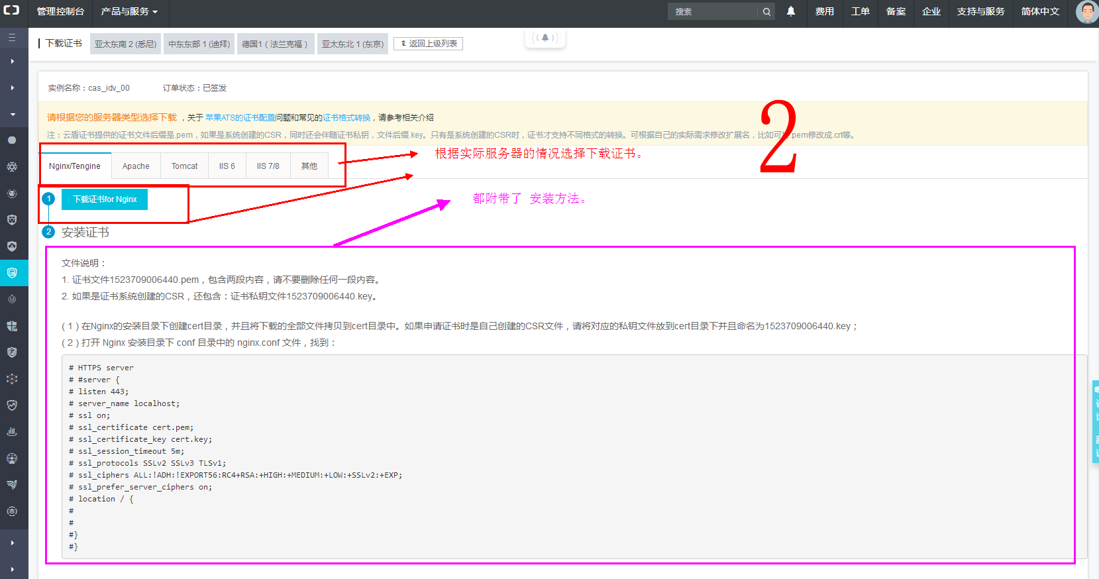Open the notification bell in top bar
1099x579 pixels.
click(790, 11)
